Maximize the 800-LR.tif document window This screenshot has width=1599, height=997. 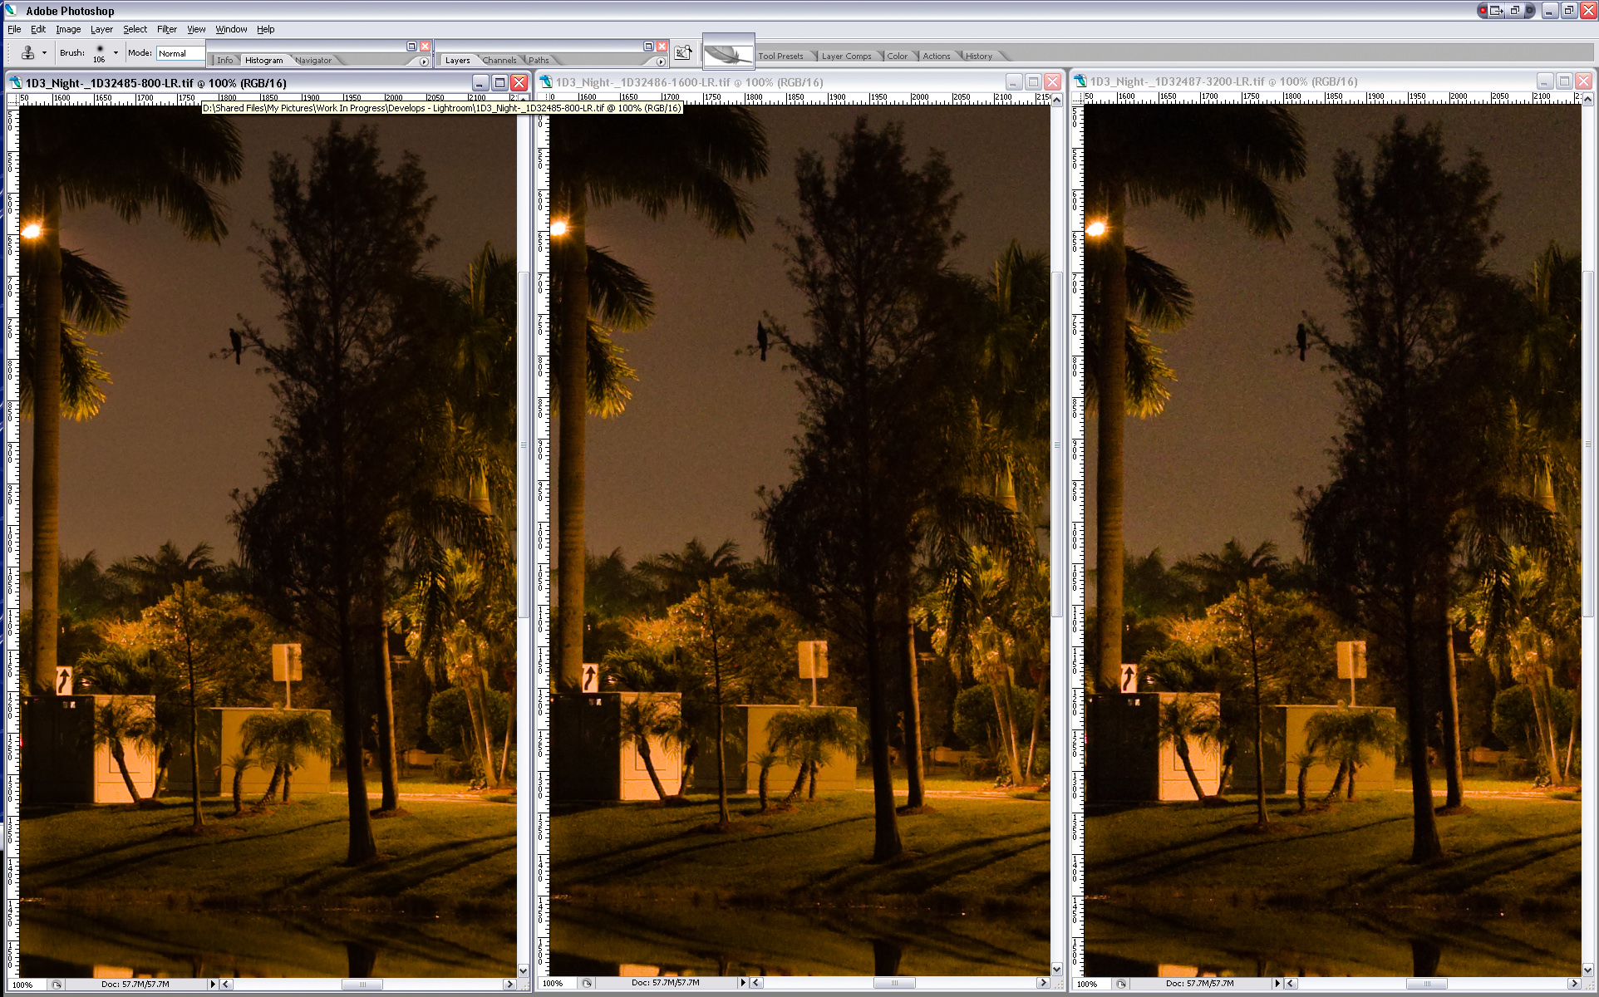pyautogui.click(x=499, y=82)
